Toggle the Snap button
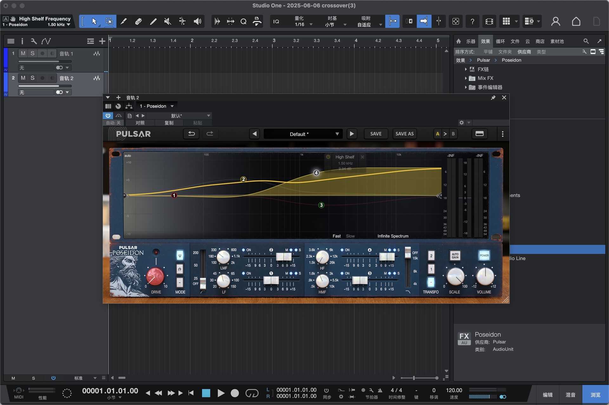Viewport: 609px width, 405px height. [x=392, y=21]
